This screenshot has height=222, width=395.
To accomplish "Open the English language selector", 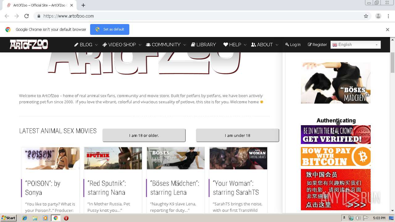I will (x=355, y=45).
